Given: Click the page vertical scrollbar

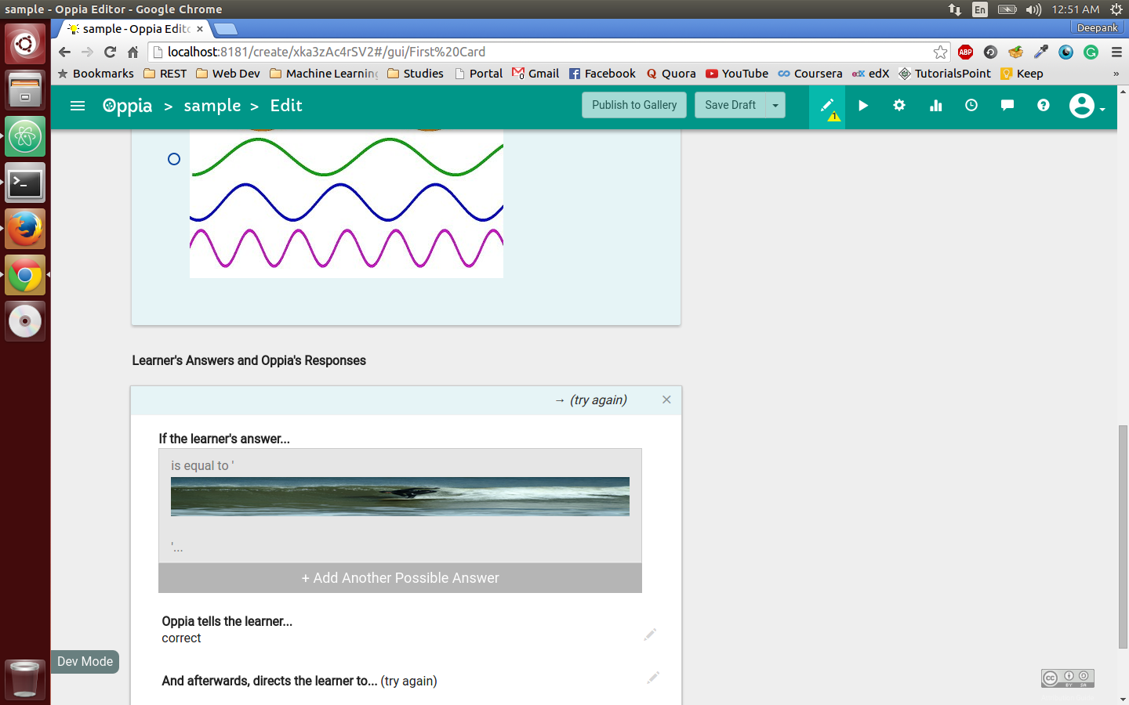Looking at the screenshot, I should (1123, 537).
